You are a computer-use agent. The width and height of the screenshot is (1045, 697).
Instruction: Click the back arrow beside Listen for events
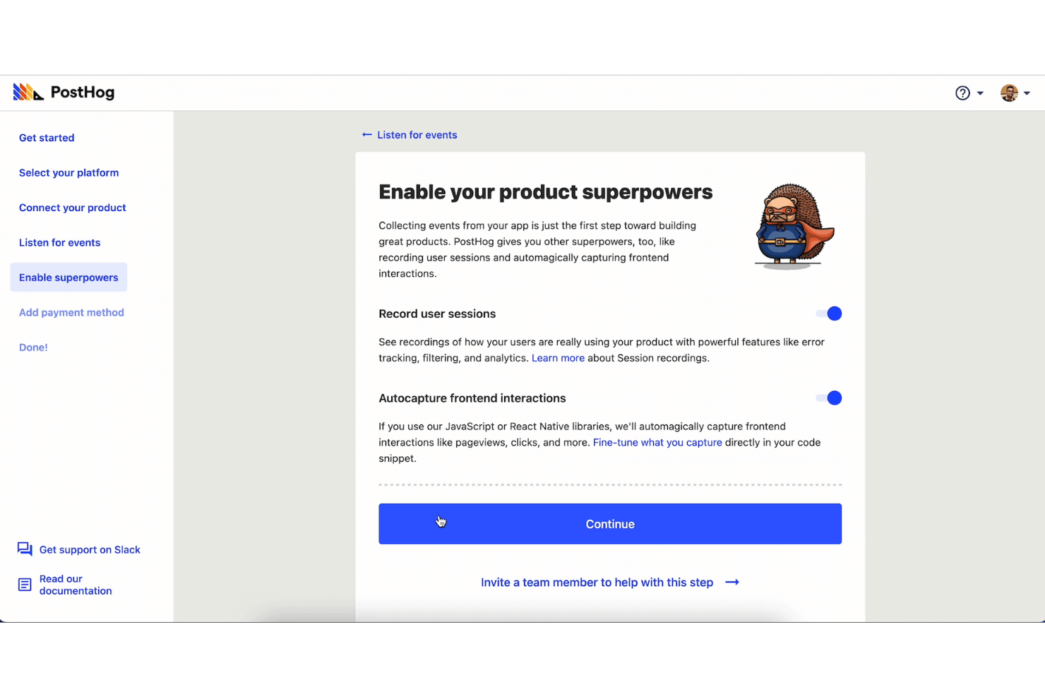[x=367, y=135]
